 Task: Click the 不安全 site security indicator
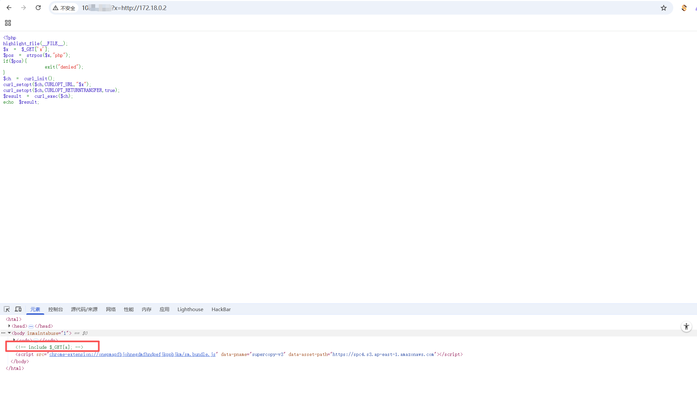tap(64, 8)
